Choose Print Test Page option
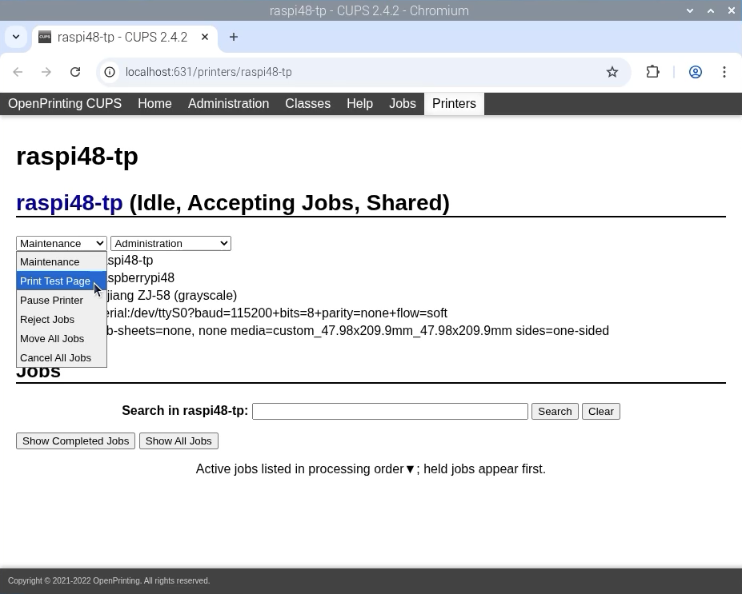Screen dimensions: 742x594 coord(62,281)
